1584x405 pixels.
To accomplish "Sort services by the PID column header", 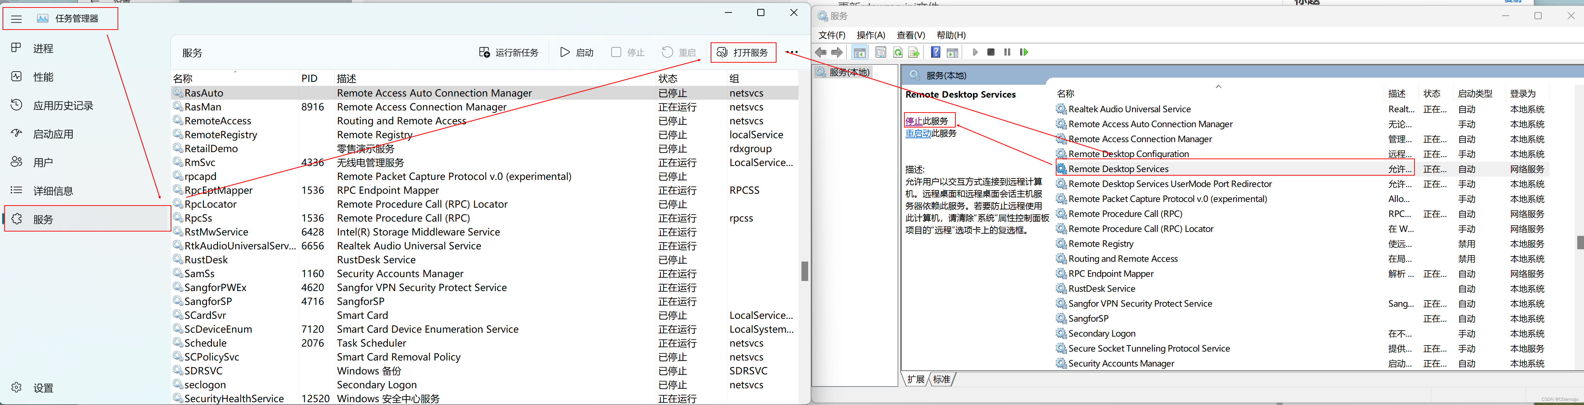I will click(309, 78).
